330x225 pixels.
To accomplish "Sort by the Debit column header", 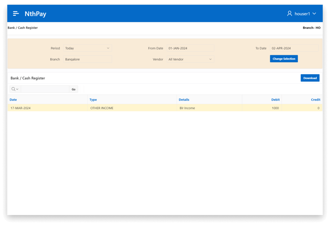I will click(x=276, y=100).
